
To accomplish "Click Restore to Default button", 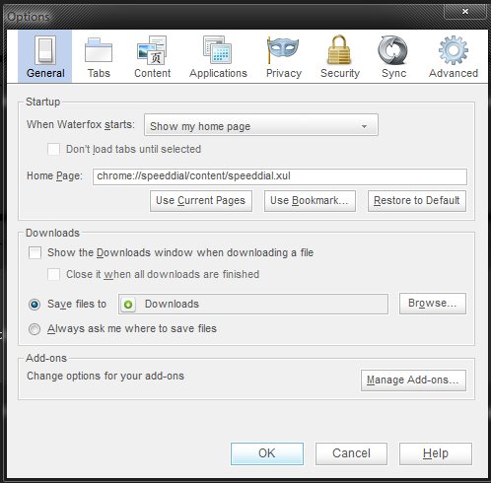I will (x=417, y=201).
